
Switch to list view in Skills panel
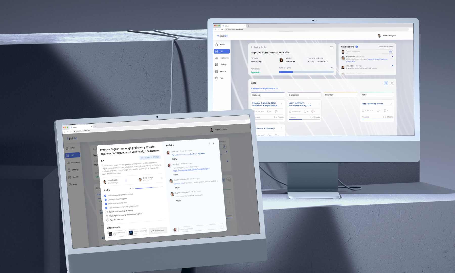point(392,83)
